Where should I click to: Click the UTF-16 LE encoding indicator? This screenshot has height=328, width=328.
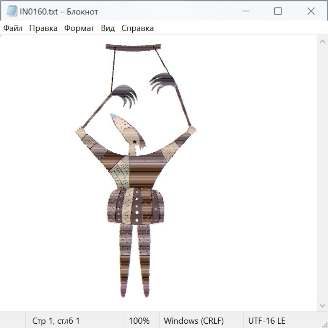tap(266, 321)
